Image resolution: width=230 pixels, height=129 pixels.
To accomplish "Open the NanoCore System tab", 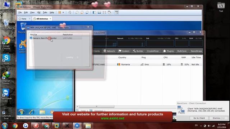I will [x=124, y=51].
